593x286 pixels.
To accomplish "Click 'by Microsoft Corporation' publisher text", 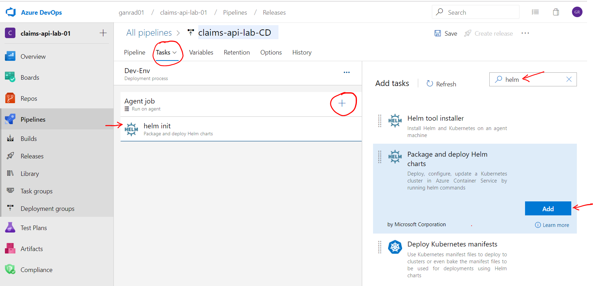I will pyautogui.click(x=416, y=224).
